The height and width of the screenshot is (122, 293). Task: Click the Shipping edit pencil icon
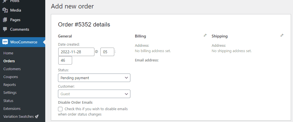[x=282, y=35]
